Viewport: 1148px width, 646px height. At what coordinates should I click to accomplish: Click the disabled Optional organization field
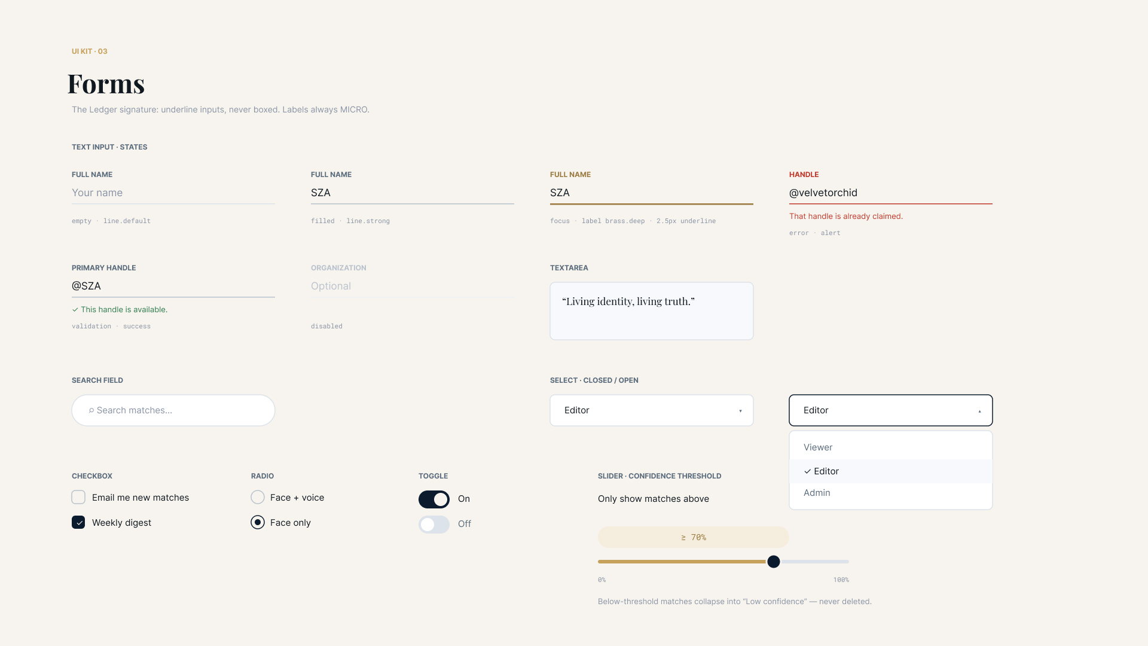point(413,287)
